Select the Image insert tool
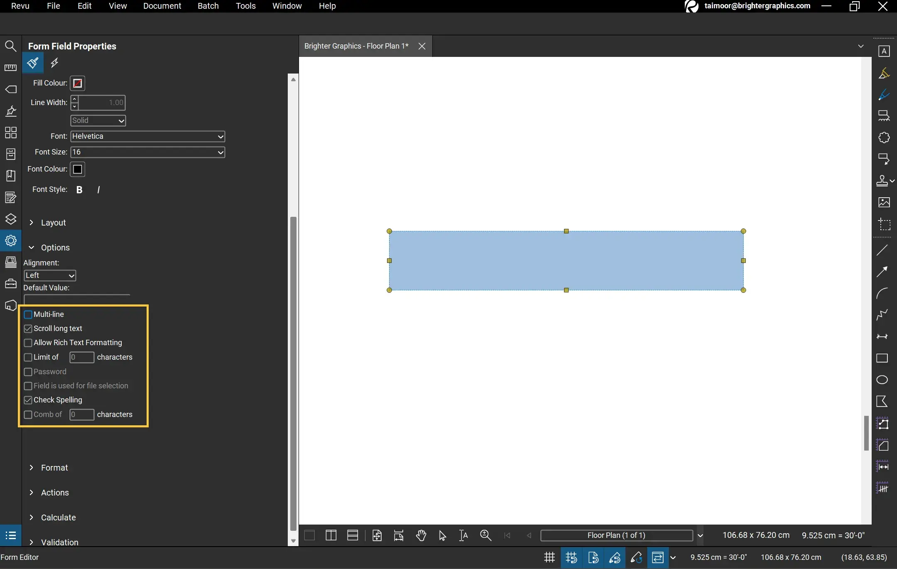 tap(884, 202)
